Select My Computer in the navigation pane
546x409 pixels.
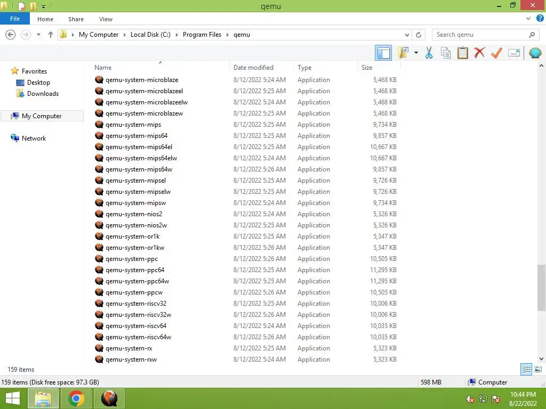pyautogui.click(x=42, y=116)
